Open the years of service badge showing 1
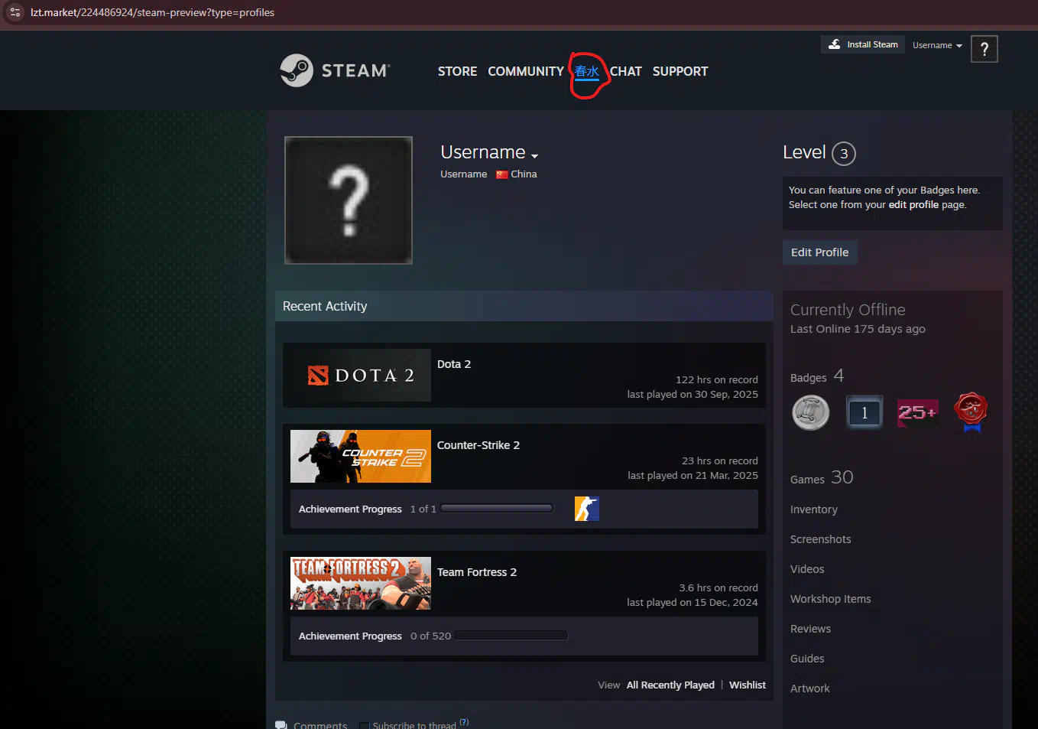1038x729 pixels. click(864, 412)
